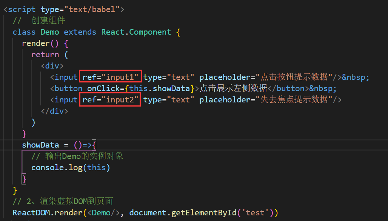The width and height of the screenshot is (388, 221).
Task: Click the ref="input2" attribute in red box
Action: 110,100
